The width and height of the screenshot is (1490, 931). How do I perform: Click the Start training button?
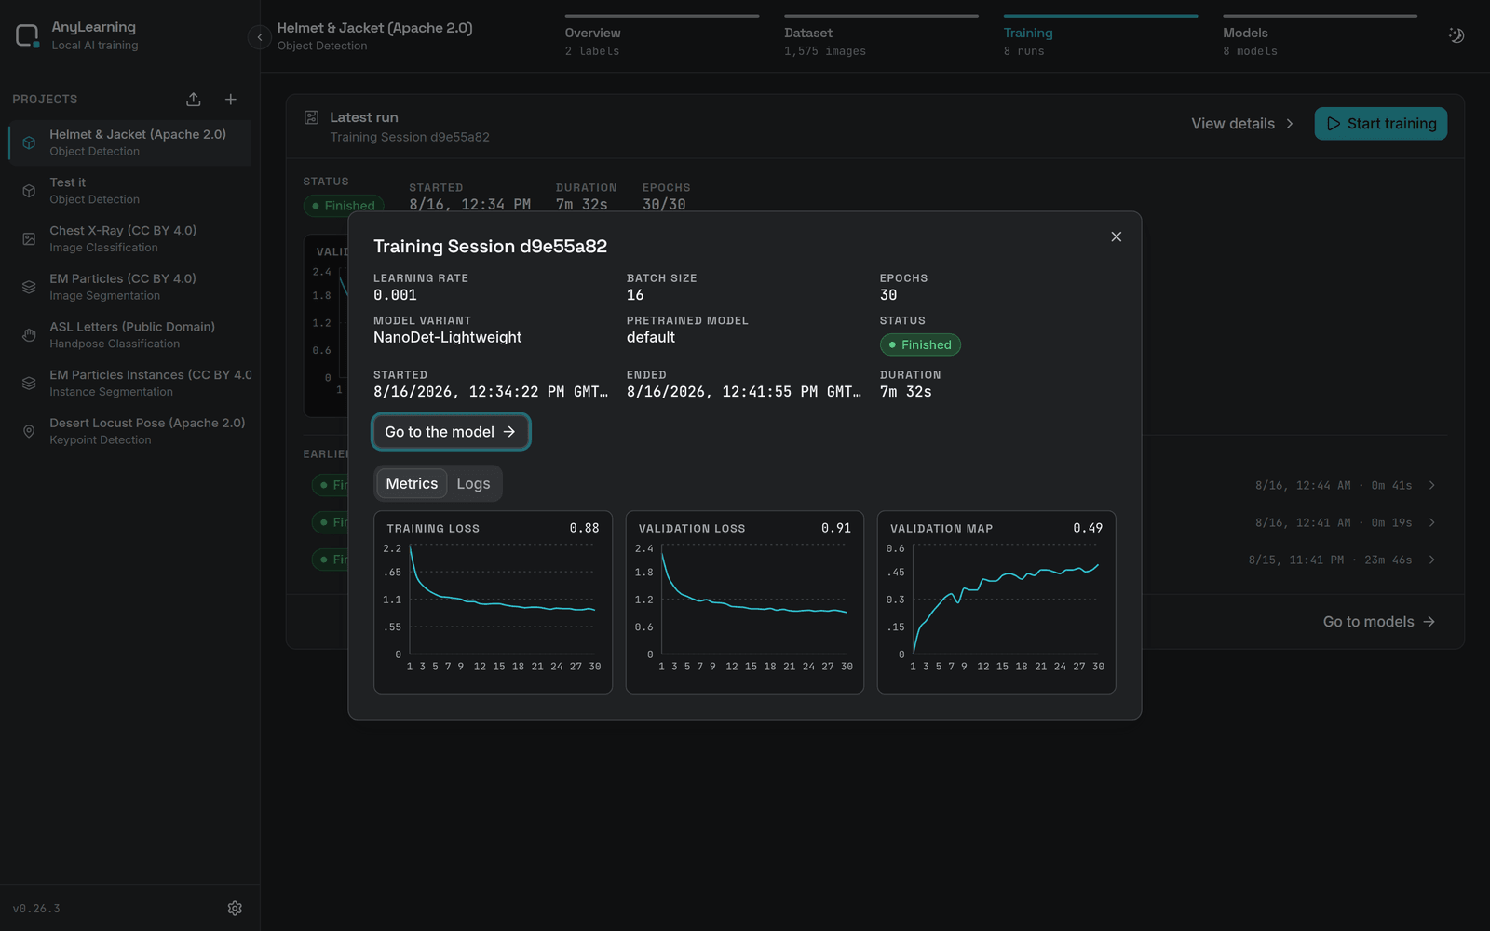tap(1381, 124)
